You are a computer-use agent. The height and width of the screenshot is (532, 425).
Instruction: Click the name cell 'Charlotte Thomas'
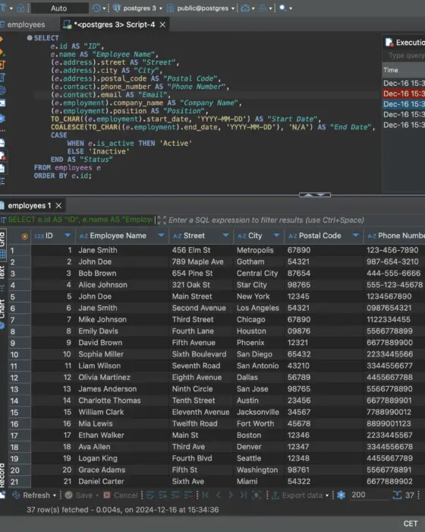pyautogui.click(x=109, y=401)
